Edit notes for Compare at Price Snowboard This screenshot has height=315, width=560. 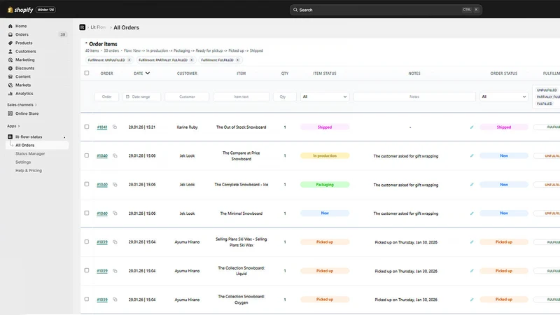[472, 155]
